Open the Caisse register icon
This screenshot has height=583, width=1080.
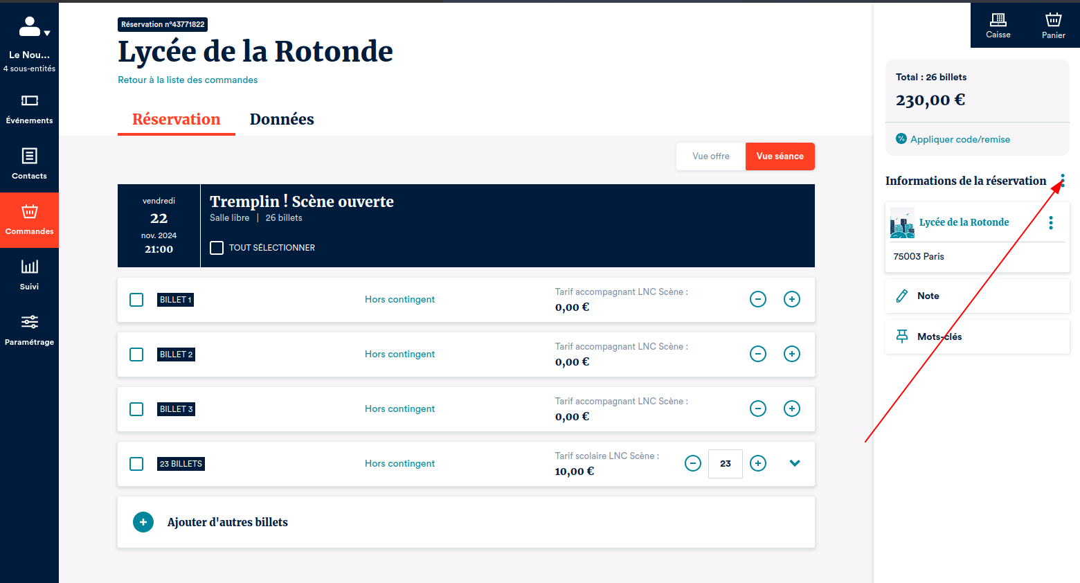tap(998, 25)
